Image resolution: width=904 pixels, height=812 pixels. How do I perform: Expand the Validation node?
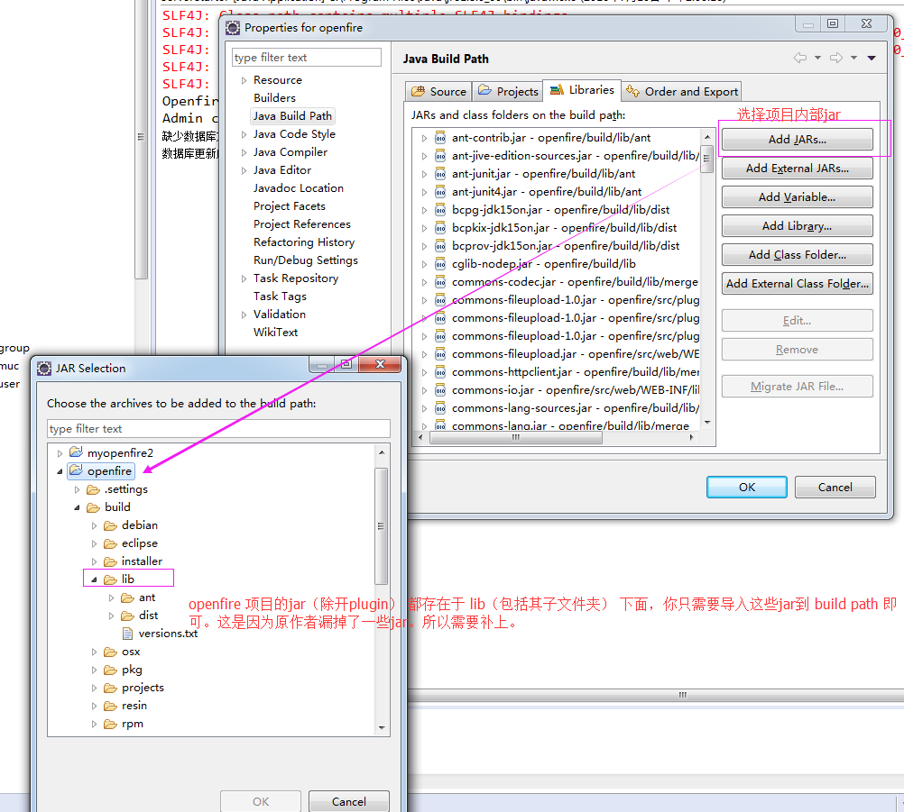[244, 315]
